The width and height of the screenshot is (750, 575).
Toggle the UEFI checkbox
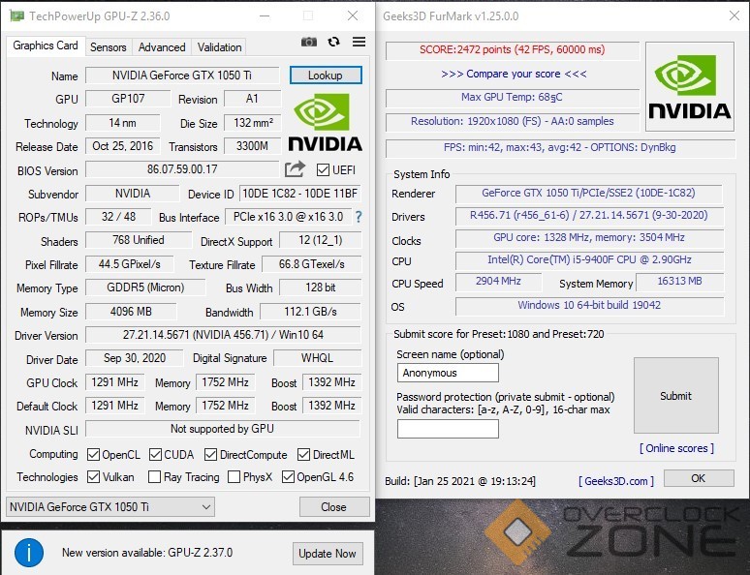coord(323,170)
